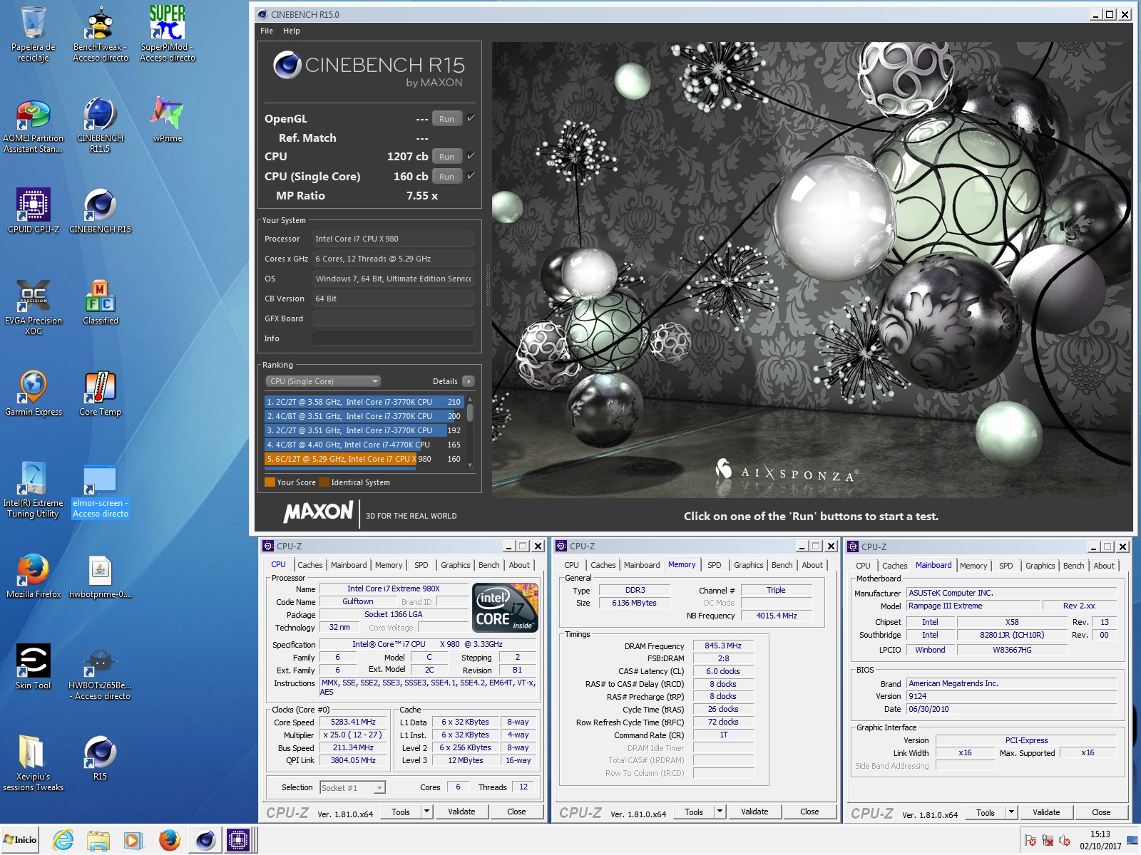
Task: Open the Help menu in Cinebench
Action: coord(291,31)
